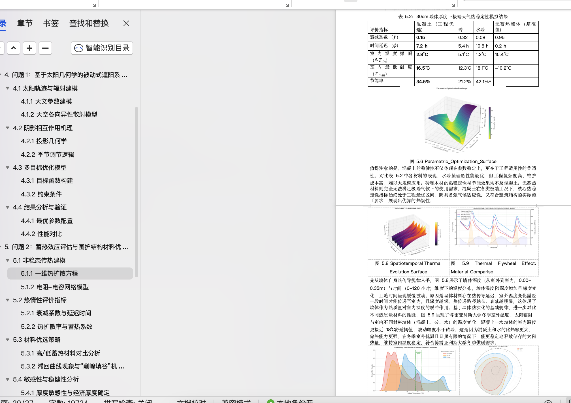Open heading 4.2.2 季节调节逻辑
571x403 pixels.
tap(47, 155)
